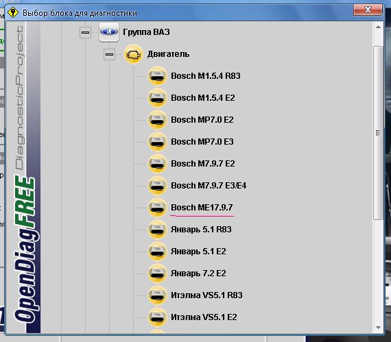This screenshot has height=342, width=391.
Task: Click ECU icon beside Bosch MP7.0 E3
Action: [x=157, y=141]
